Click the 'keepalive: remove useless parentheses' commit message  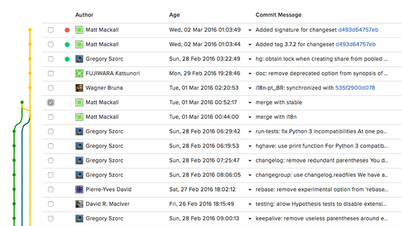[321, 218]
